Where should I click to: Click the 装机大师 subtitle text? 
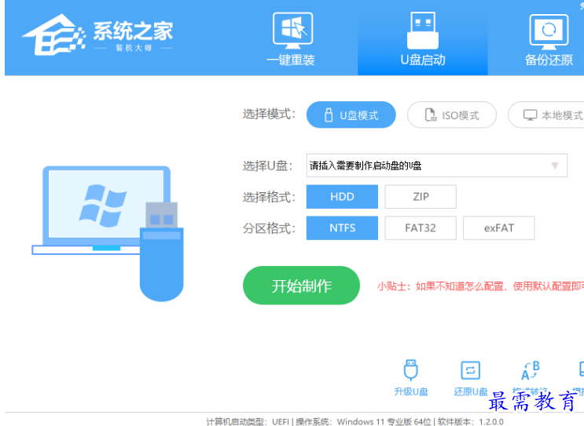pos(134,48)
